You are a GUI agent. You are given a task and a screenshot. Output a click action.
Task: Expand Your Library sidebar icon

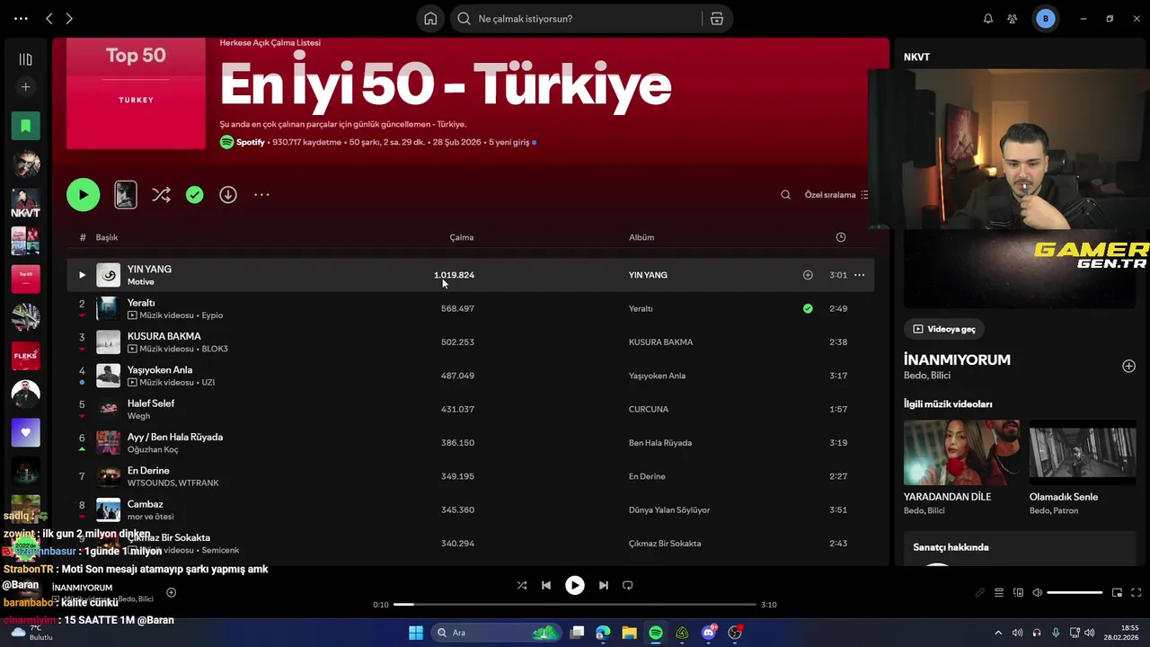coord(25,59)
